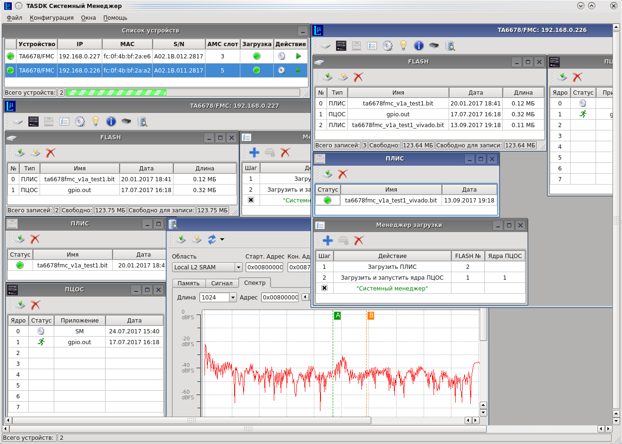
Task: Select marker A on the spectrum plot
Action: click(x=337, y=315)
